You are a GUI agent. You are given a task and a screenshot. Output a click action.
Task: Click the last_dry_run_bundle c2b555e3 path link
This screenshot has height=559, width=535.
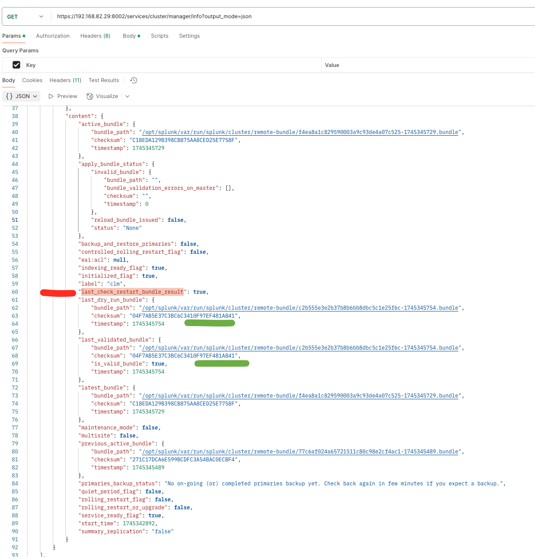[299, 307]
